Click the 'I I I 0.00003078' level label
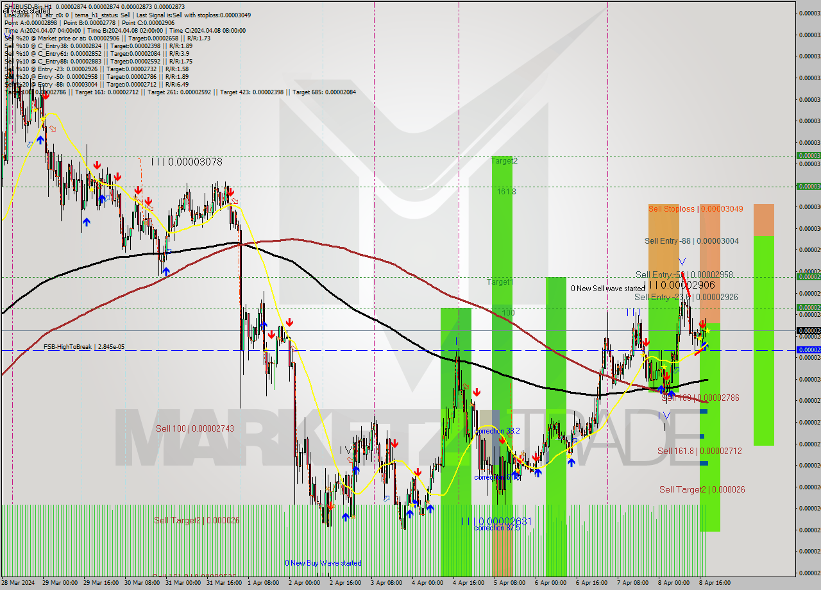Screen dimensions: 821x590 point(187,162)
